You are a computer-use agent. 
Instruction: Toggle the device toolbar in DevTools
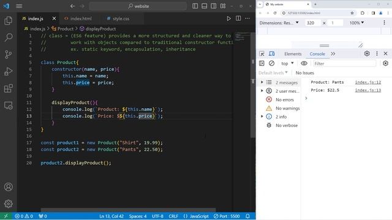tap(272, 54)
